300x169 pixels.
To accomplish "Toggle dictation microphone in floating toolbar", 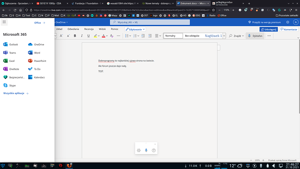I will [x=146, y=150].
